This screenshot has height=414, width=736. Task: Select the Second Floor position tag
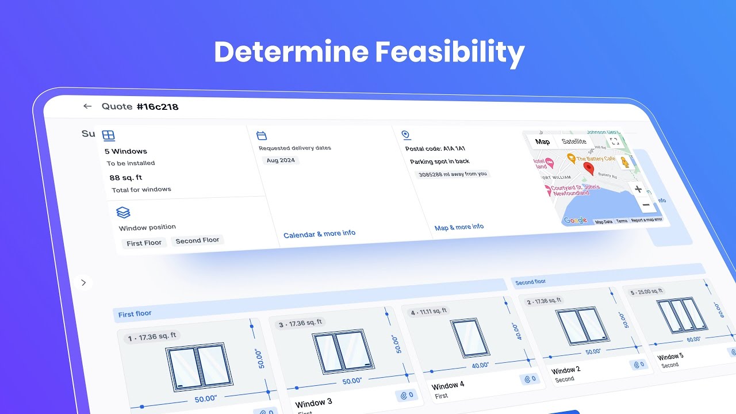point(197,240)
